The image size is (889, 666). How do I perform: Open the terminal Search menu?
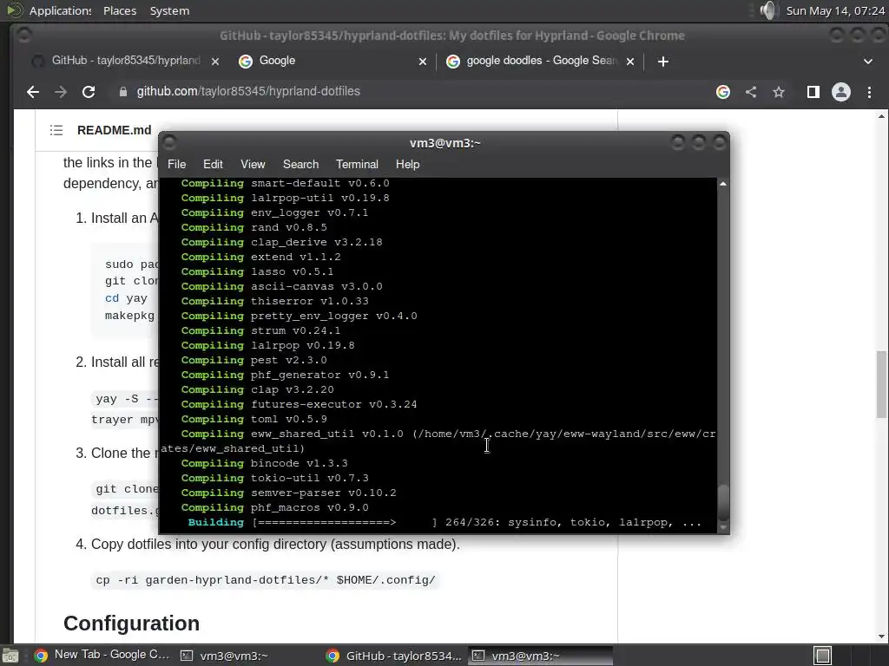[x=300, y=164]
